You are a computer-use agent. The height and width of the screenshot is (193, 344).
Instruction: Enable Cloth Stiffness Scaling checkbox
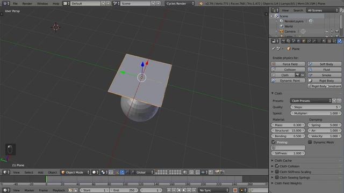pos(277,172)
